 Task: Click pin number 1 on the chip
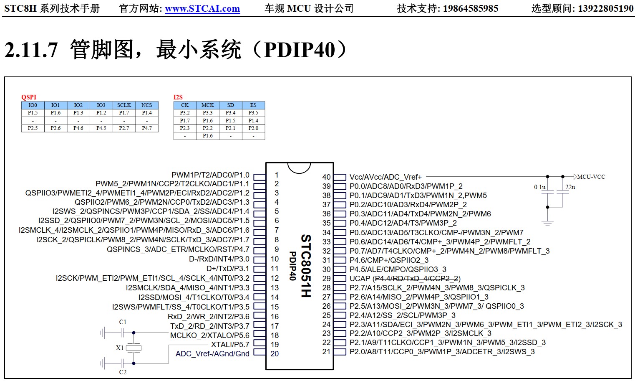coord(277,175)
